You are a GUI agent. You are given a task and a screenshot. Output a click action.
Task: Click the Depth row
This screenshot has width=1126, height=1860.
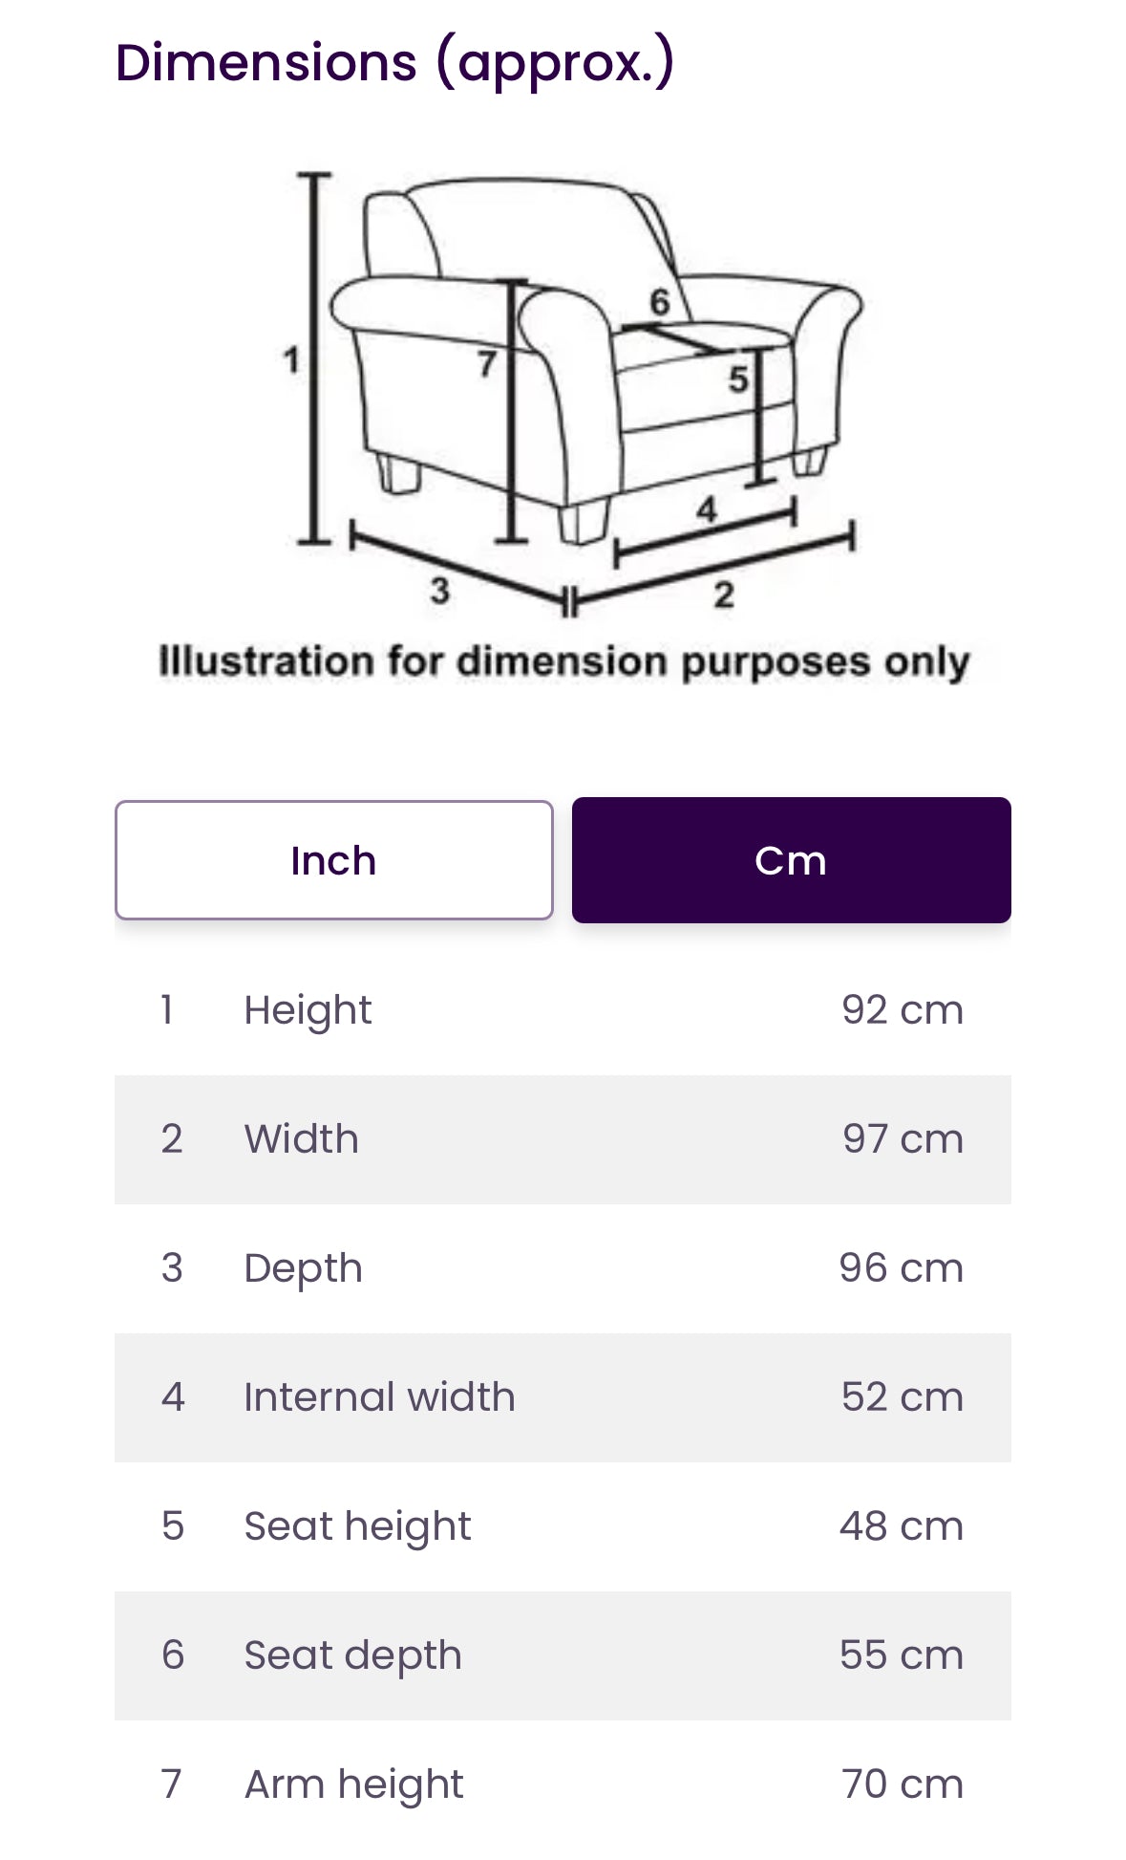coord(563,1268)
